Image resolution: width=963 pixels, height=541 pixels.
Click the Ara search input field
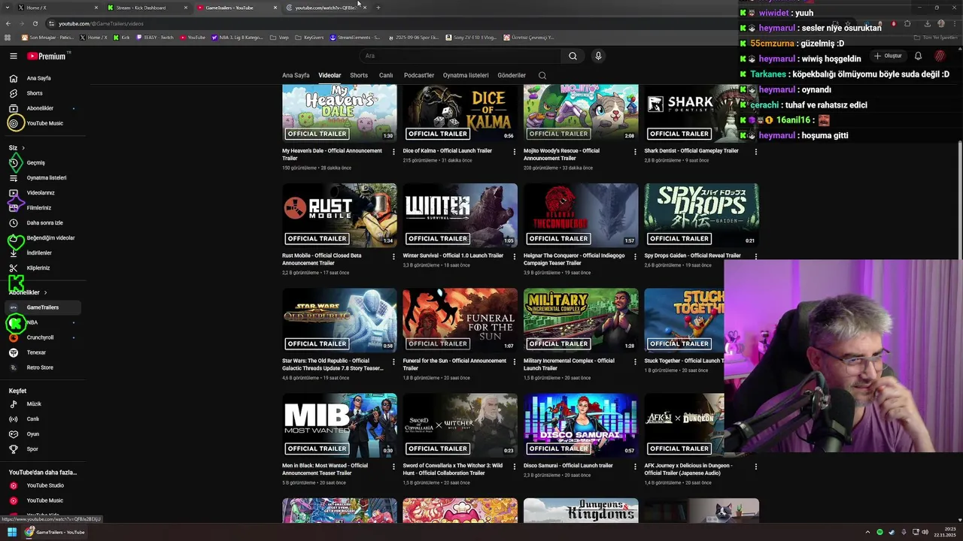(x=460, y=56)
